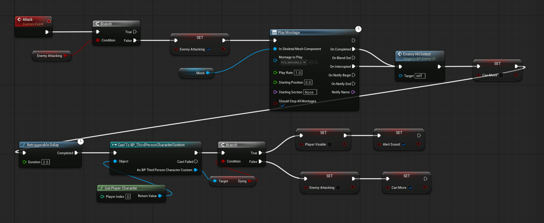Click the Starting Position value field

click(x=308, y=82)
